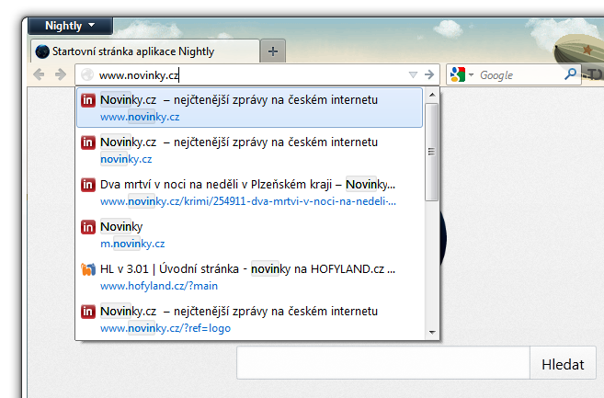This screenshot has width=604, height=398.
Task: Click suggestion list scrollbar down arrow
Action: [432, 332]
